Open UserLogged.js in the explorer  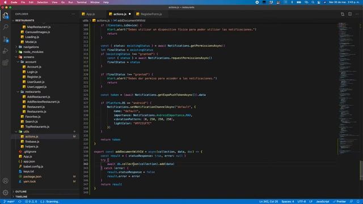[x=37, y=87]
